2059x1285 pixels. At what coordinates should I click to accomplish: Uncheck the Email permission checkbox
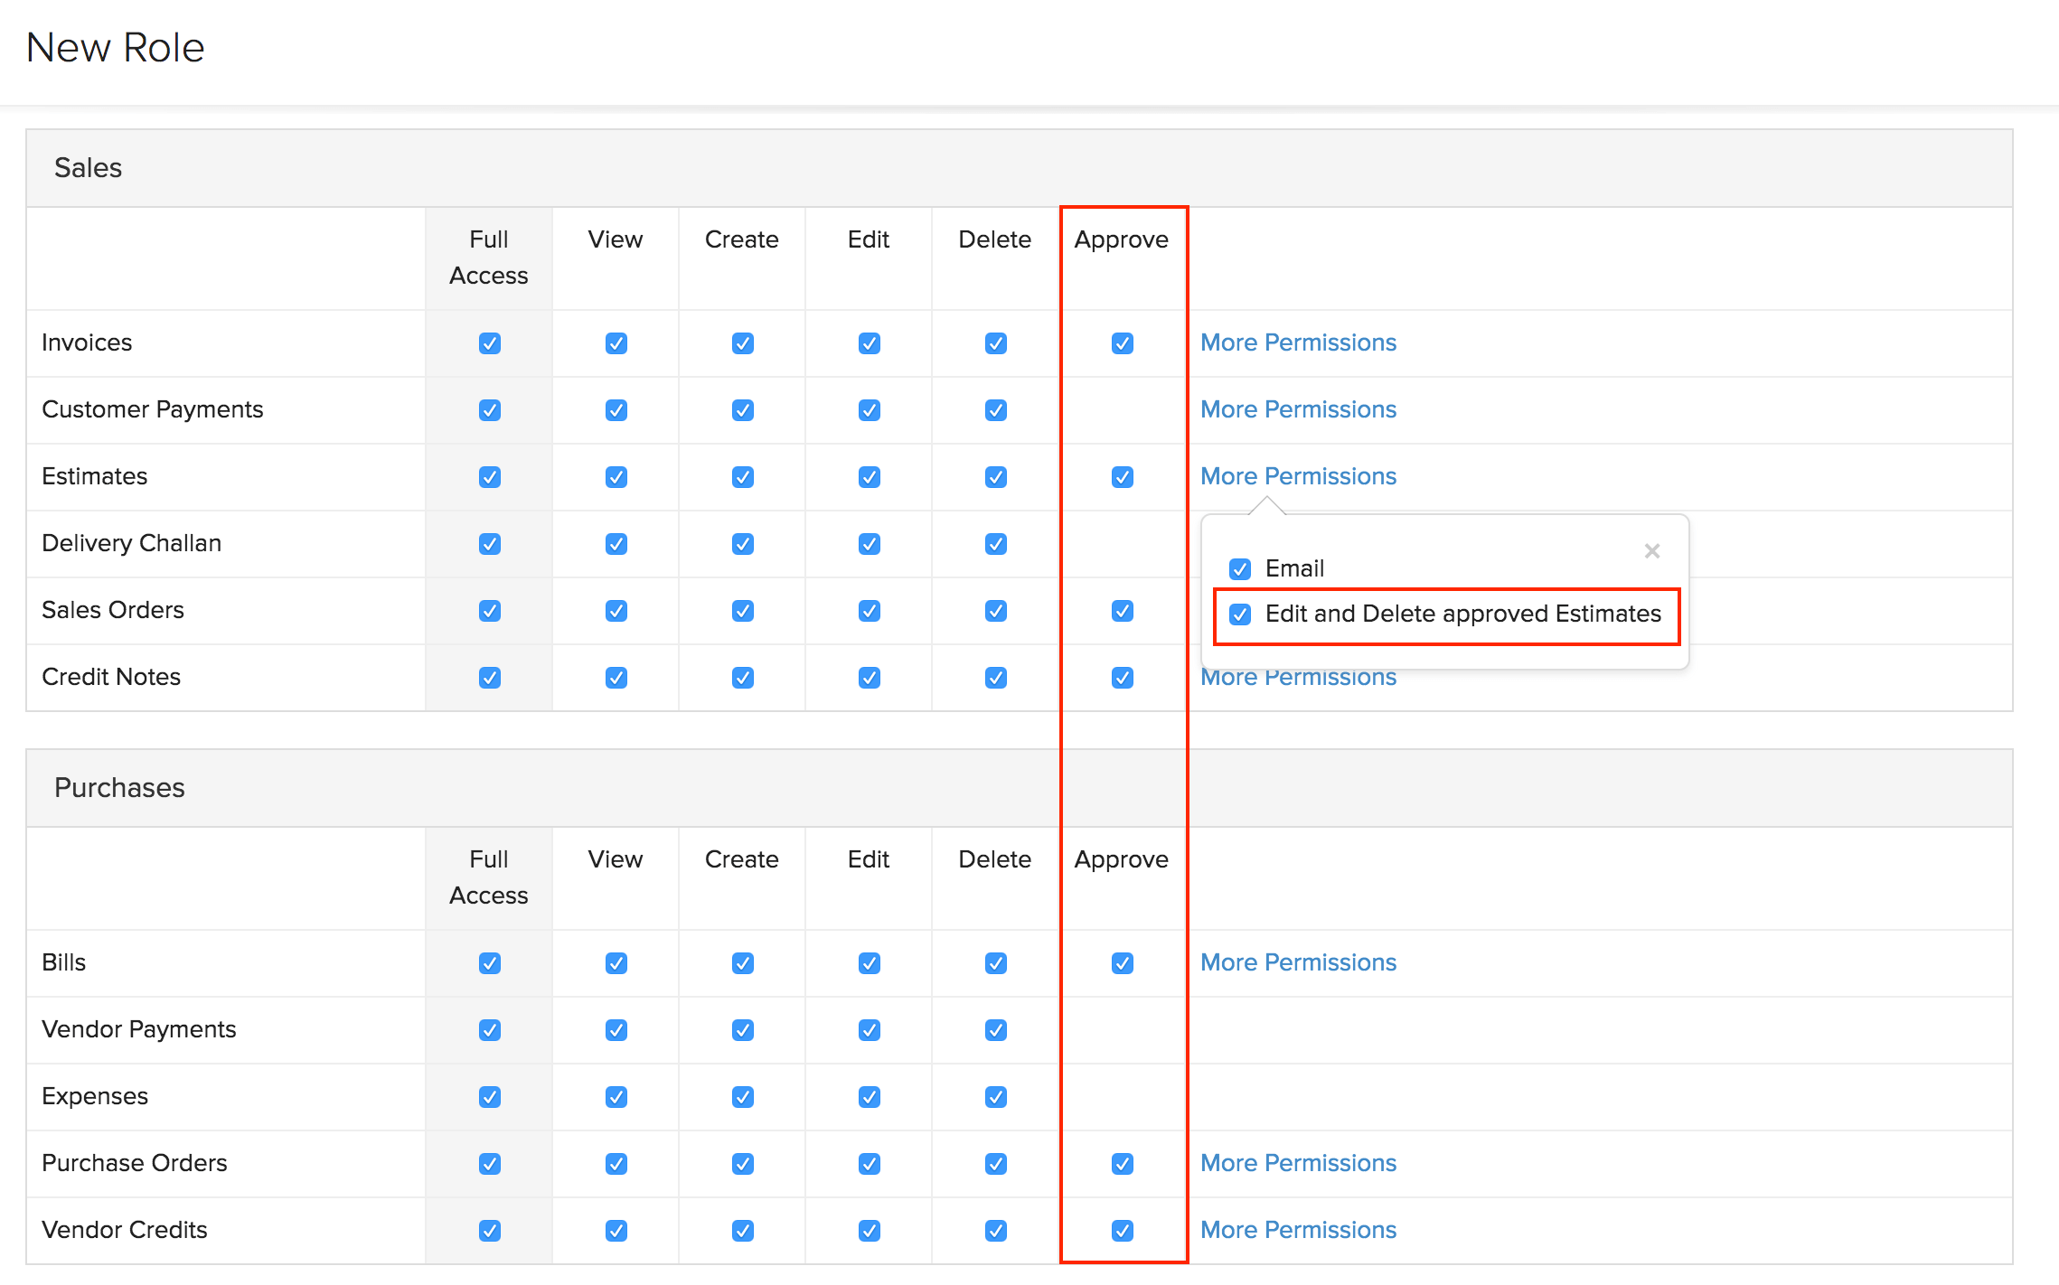1240,568
